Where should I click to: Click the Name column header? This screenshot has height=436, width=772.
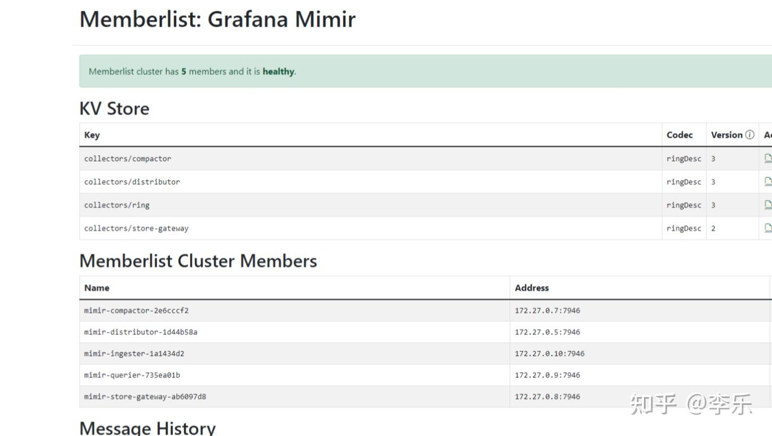pyautogui.click(x=97, y=288)
